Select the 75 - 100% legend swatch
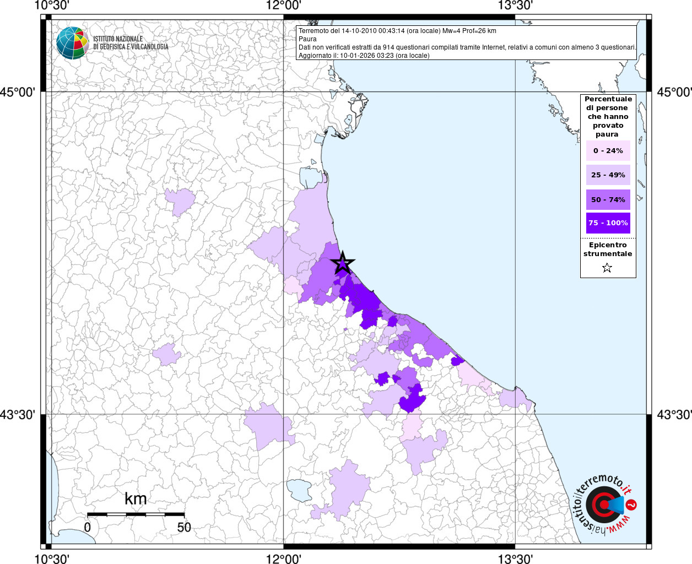This screenshot has height=564, width=692. click(x=608, y=223)
